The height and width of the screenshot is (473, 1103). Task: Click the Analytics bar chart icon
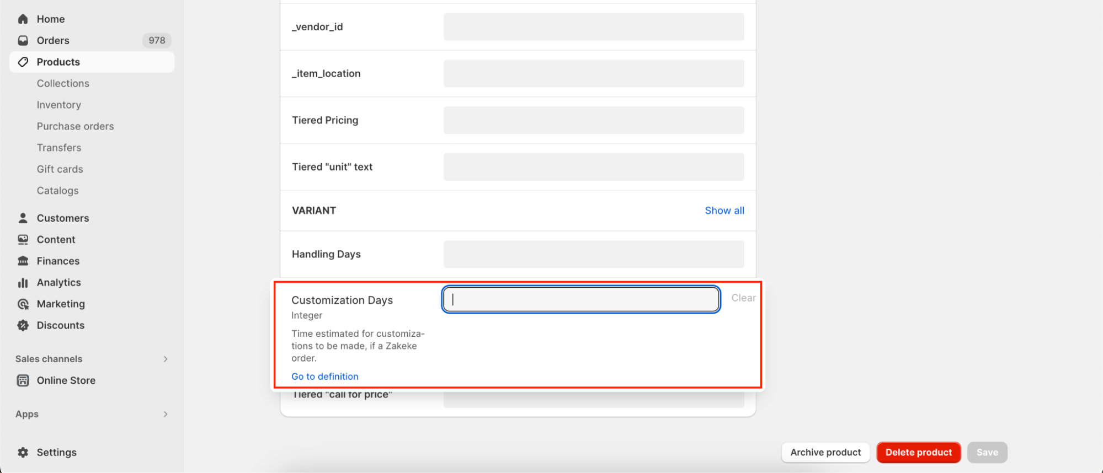[x=23, y=282]
